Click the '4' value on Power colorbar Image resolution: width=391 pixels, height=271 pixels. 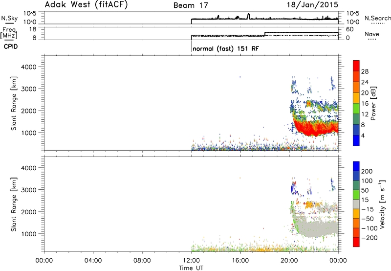(363, 135)
